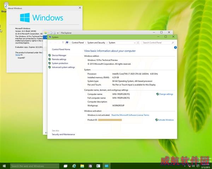Click the System control panel taskbar button
Screen dimensions: 212x169
[x=107, y=166]
